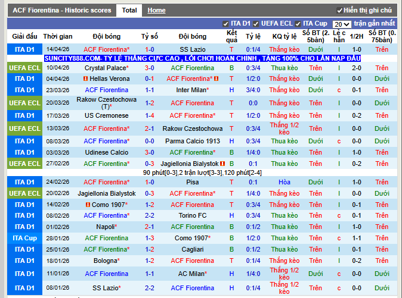
Task: Click the red card icon after Jagiellonia Bialystok in the 27/02/26 row
Action: click(222, 164)
